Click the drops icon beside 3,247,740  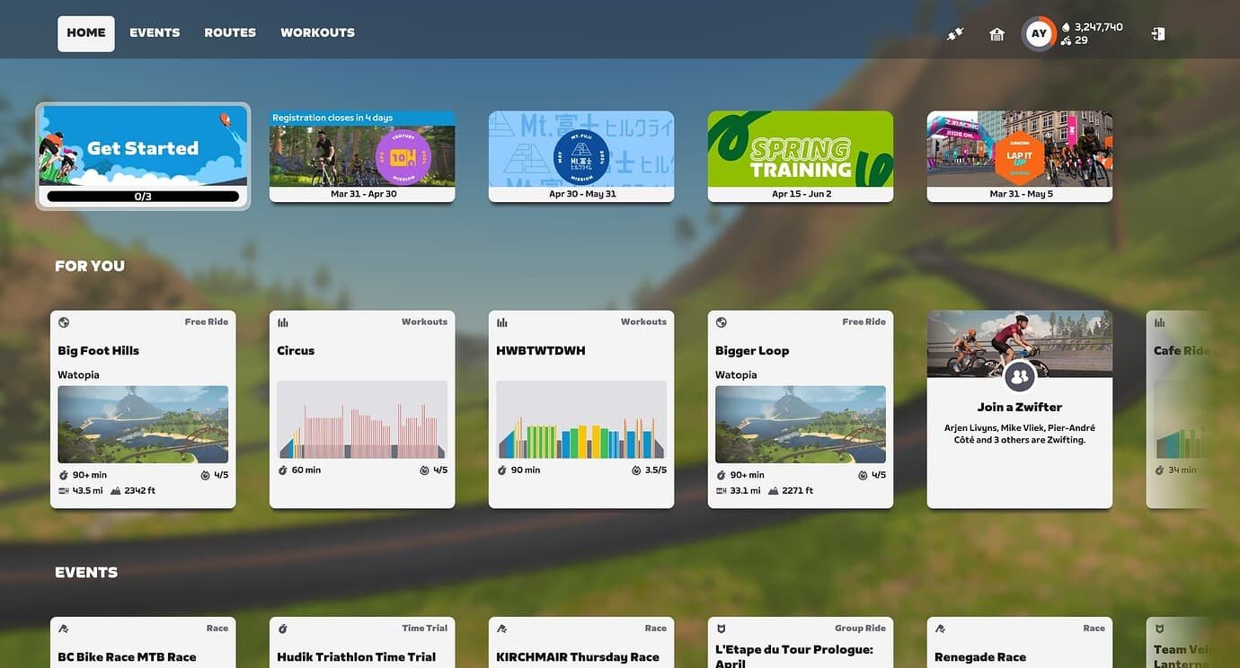[1066, 28]
